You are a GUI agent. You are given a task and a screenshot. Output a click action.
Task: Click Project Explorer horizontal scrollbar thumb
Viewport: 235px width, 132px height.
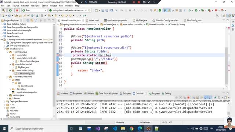click(x=22, y=119)
